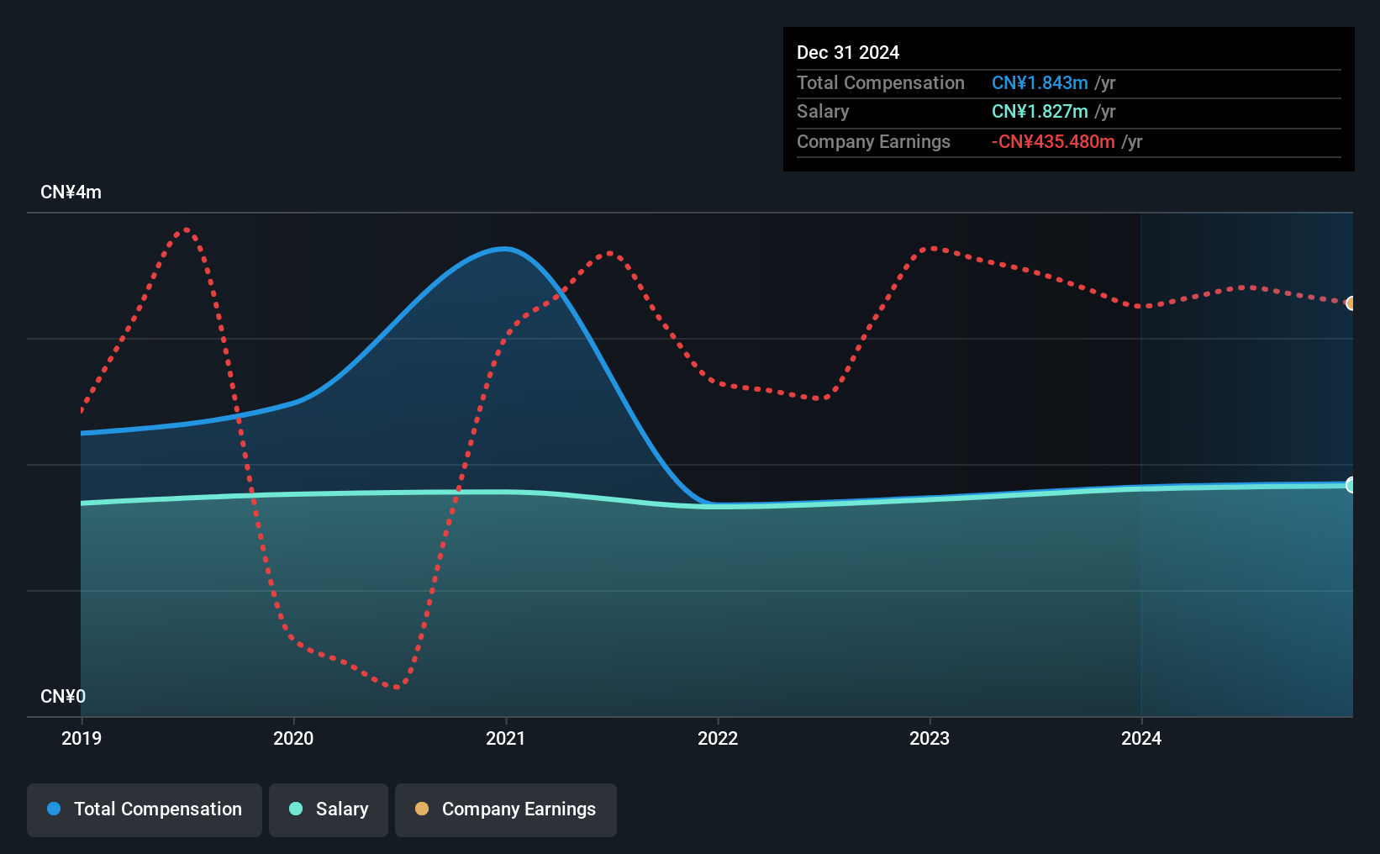Click the -CN¥435.480m earnings value
Screen dimensions: 1380x854
[x=1053, y=142]
